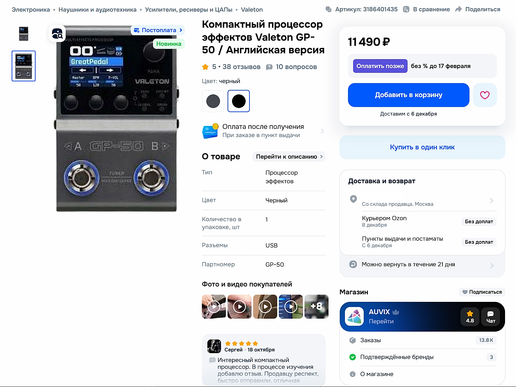
Task: Open the Чат with AUVIX store
Action: pyautogui.click(x=491, y=317)
